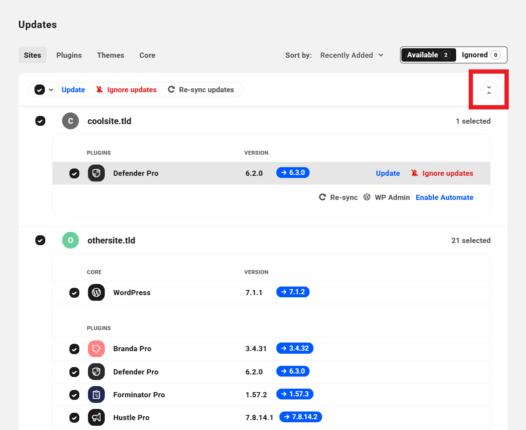This screenshot has width=526, height=430.
Task: Click the Hustle Pro megaphone icon
Action: (96, 418)
